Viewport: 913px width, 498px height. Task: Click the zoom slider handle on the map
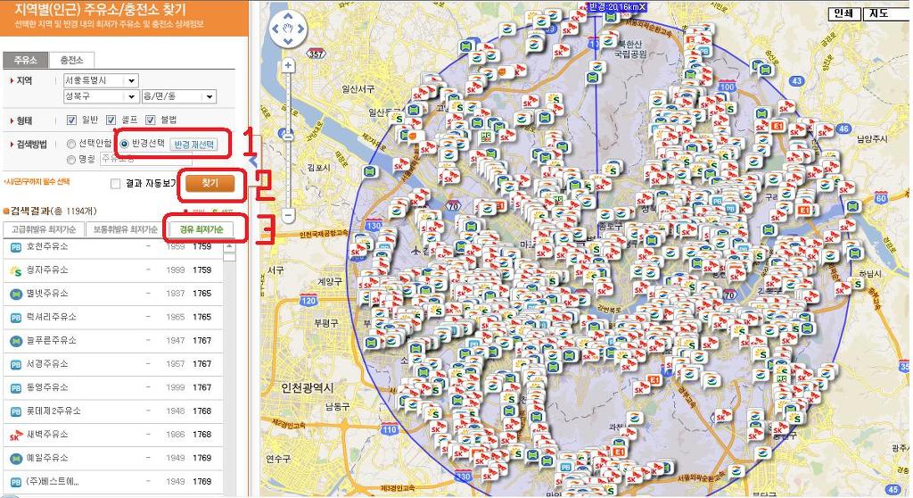coord(288,136)
